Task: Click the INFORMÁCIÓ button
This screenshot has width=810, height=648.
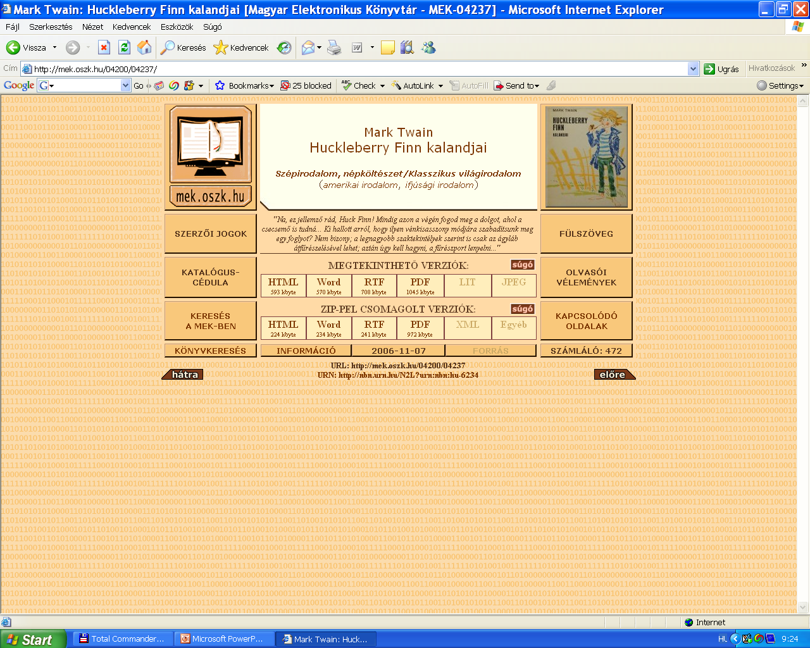Action: click(306, 351)
